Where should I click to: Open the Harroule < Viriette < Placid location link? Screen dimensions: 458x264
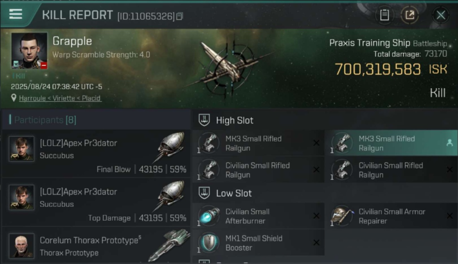click(60, 98)
